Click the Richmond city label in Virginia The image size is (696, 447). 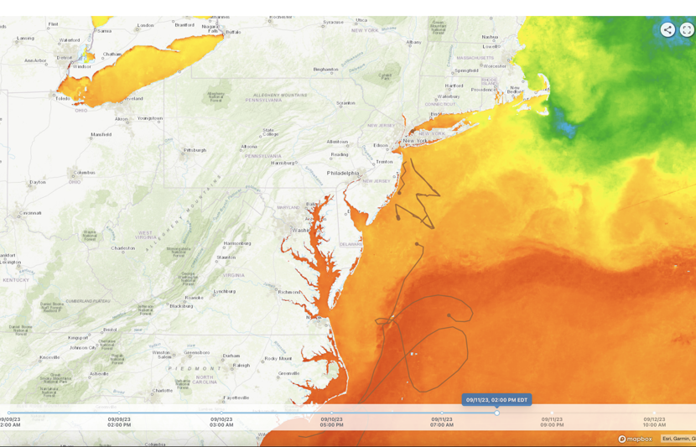coord(289,292)
